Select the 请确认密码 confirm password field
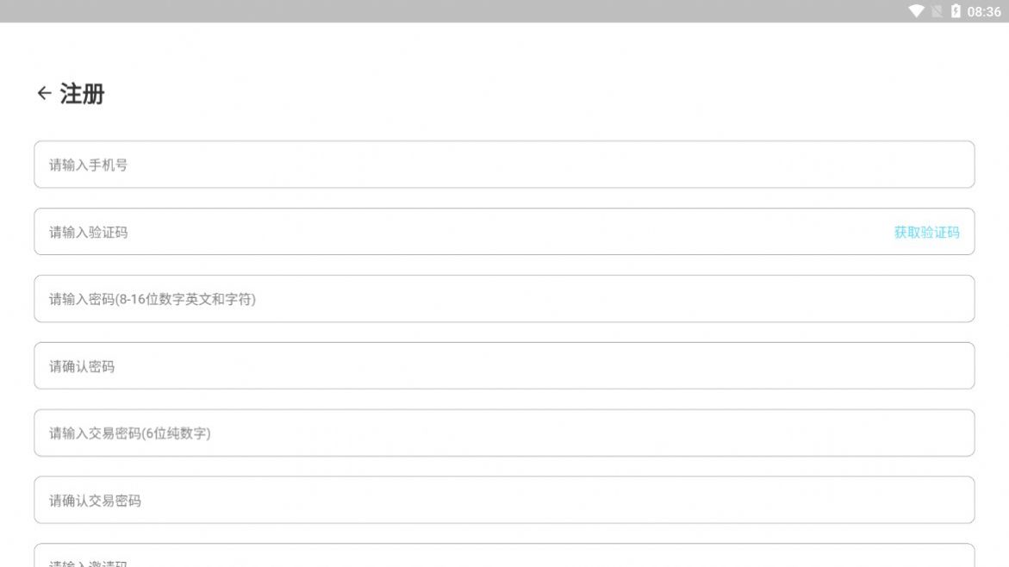 504,366
